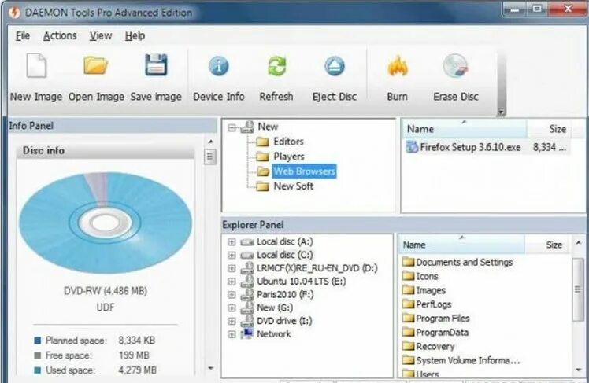The image size is (589, 383).
Task: Click the Free space gray swatch
Action: (x=37, y=355)
